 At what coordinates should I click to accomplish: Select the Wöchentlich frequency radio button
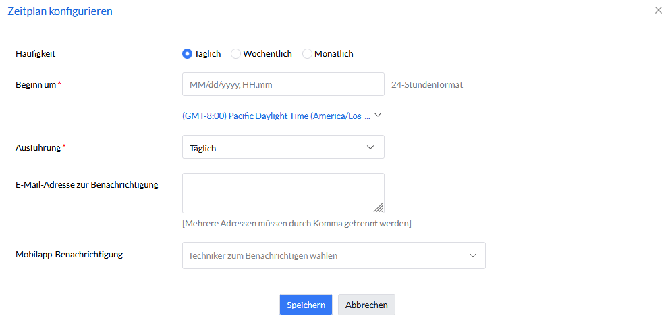pyautogui.click(x=235, y=54)
